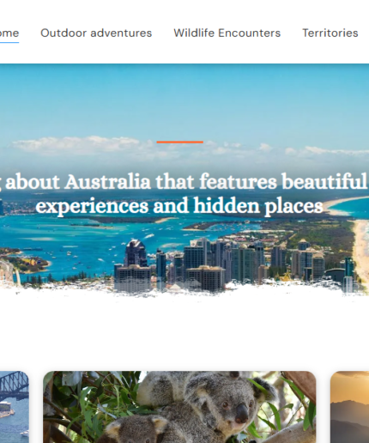369x443 pixels.
Task: Click the white clouds in the hero sky
Action: tap(77, 144)
